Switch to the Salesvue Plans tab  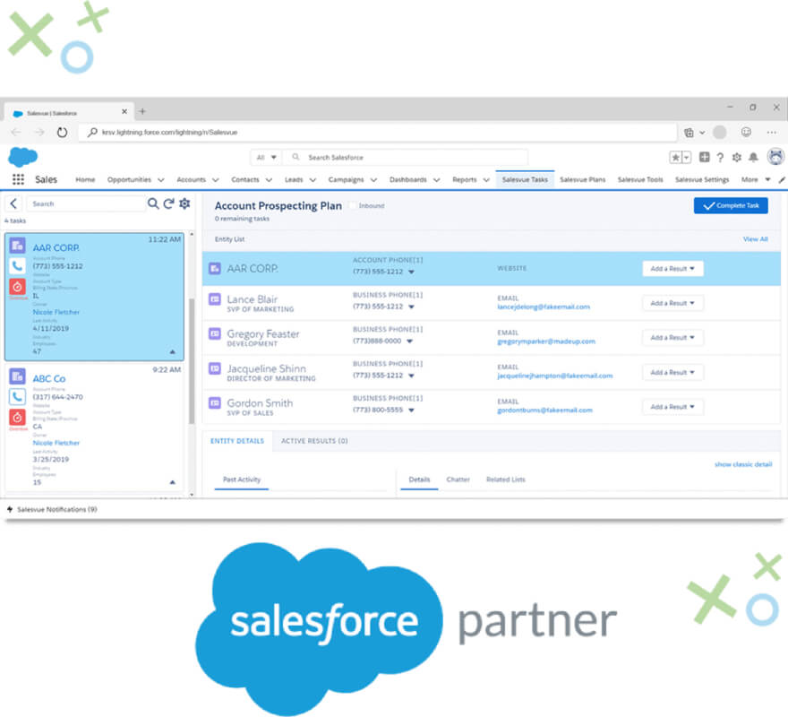[x=582, y=179]
